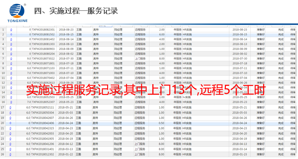Click the 0.50 hours cell in row 20
The width and height of the screenshot is (298, 159).
[162, 123]
